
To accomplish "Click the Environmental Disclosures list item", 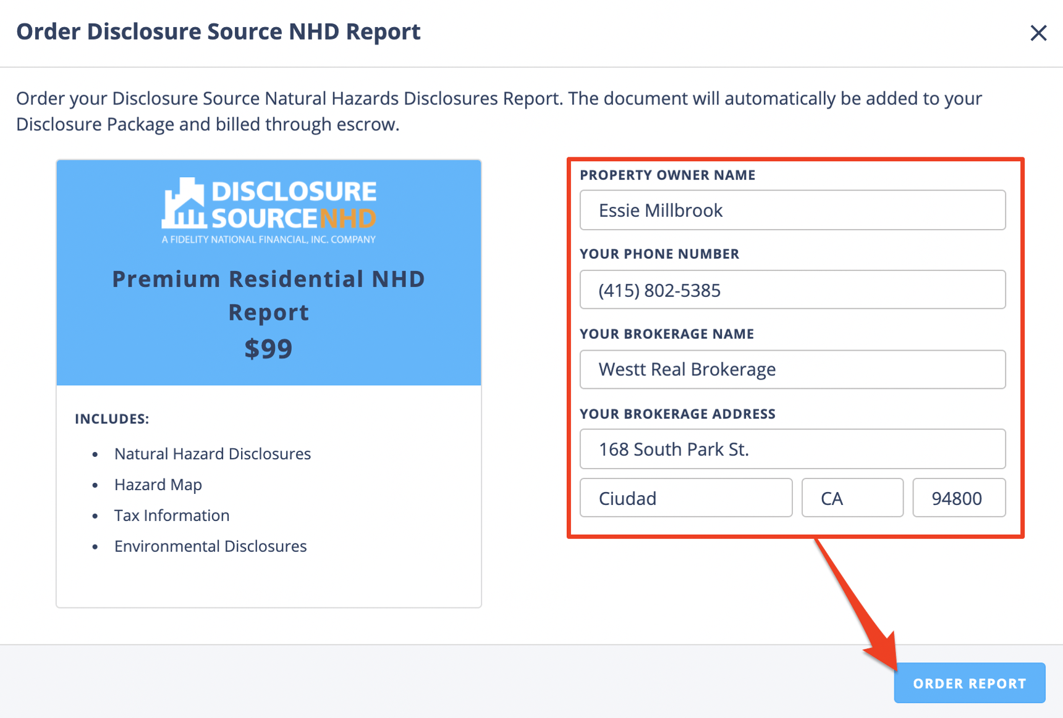I will click(x=210, y=546).
